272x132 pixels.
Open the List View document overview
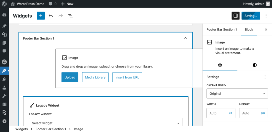pyautogui.click(x=71, y=16)
